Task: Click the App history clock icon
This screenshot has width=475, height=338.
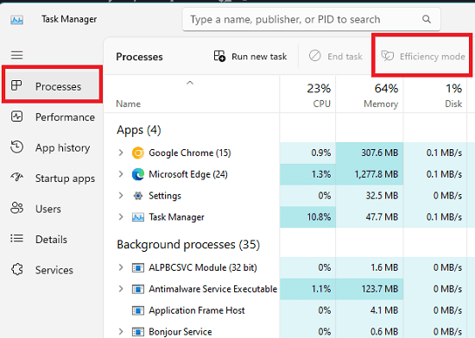Action: click(x=16, y=147)
